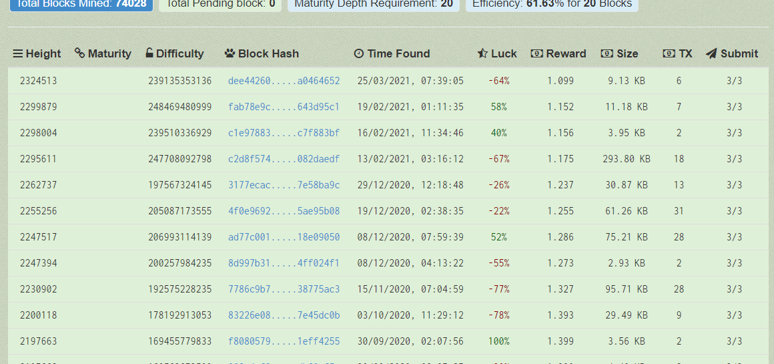Open block hash fab78e9c.....643d95c1

pos(284,107)
